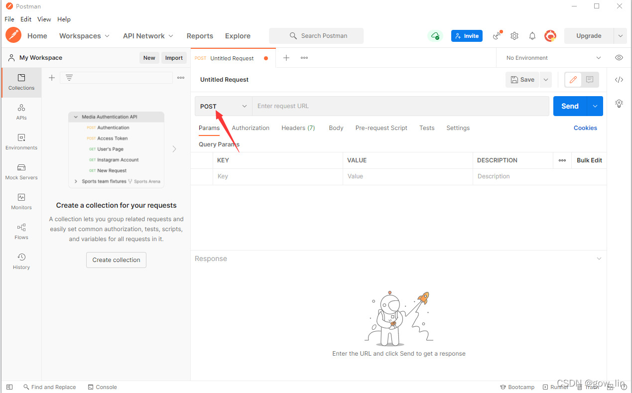Open the APIs sidebar section
The height and width of the screenshot is (393, 632).
21,112
